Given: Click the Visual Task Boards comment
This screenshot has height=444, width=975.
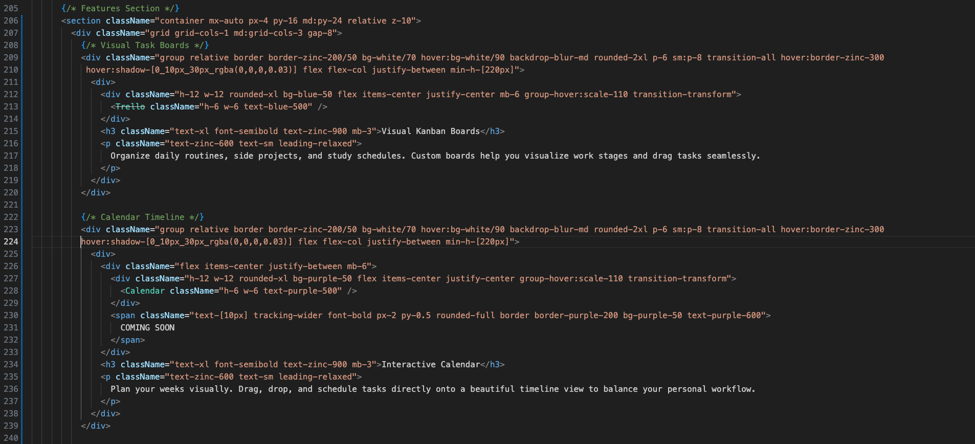Looking at the screenshot, I should click(145, 45).
